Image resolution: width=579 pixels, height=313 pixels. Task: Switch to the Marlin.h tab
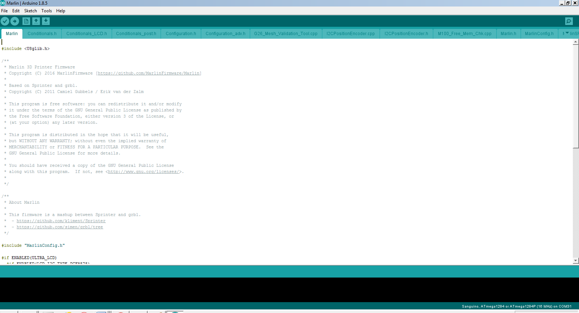pyautogui.click(x=508, y=34)
